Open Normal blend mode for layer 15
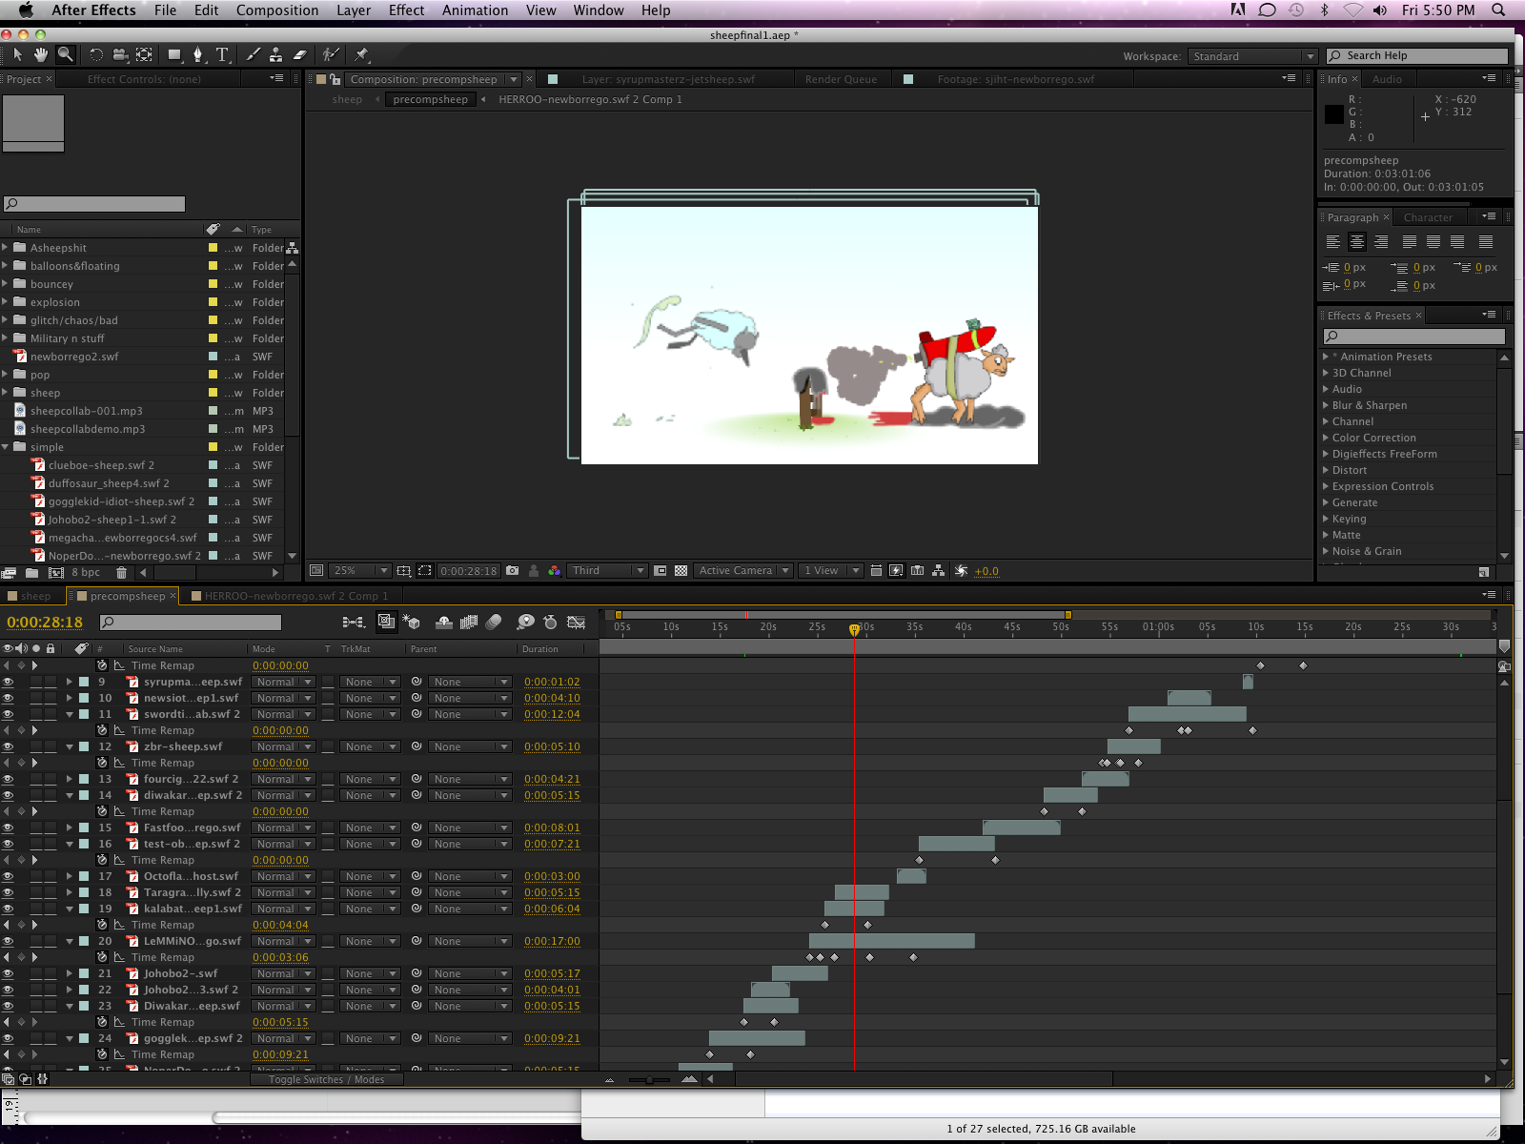This screenshot has width=1525, height=1144. point(283,828)
